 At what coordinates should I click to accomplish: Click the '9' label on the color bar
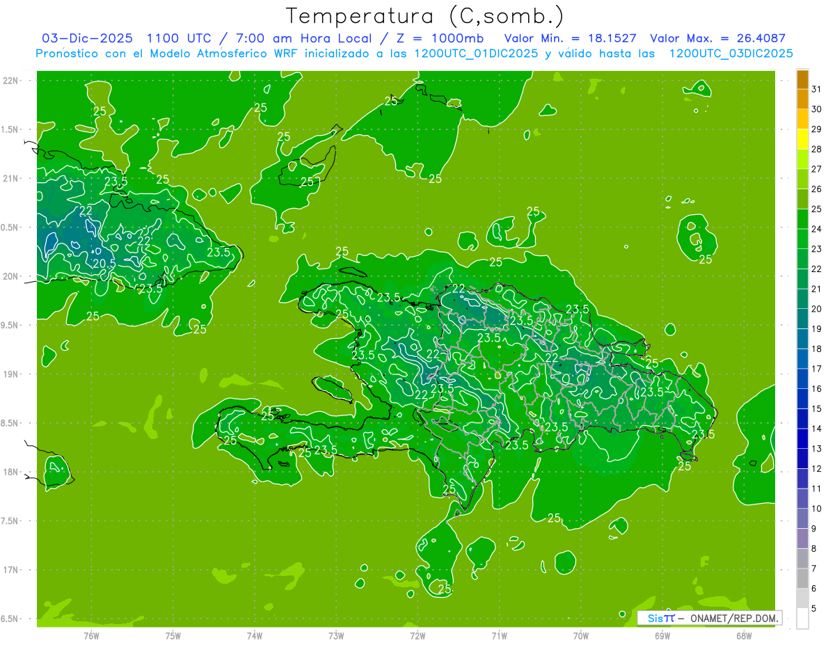[814, 529]
